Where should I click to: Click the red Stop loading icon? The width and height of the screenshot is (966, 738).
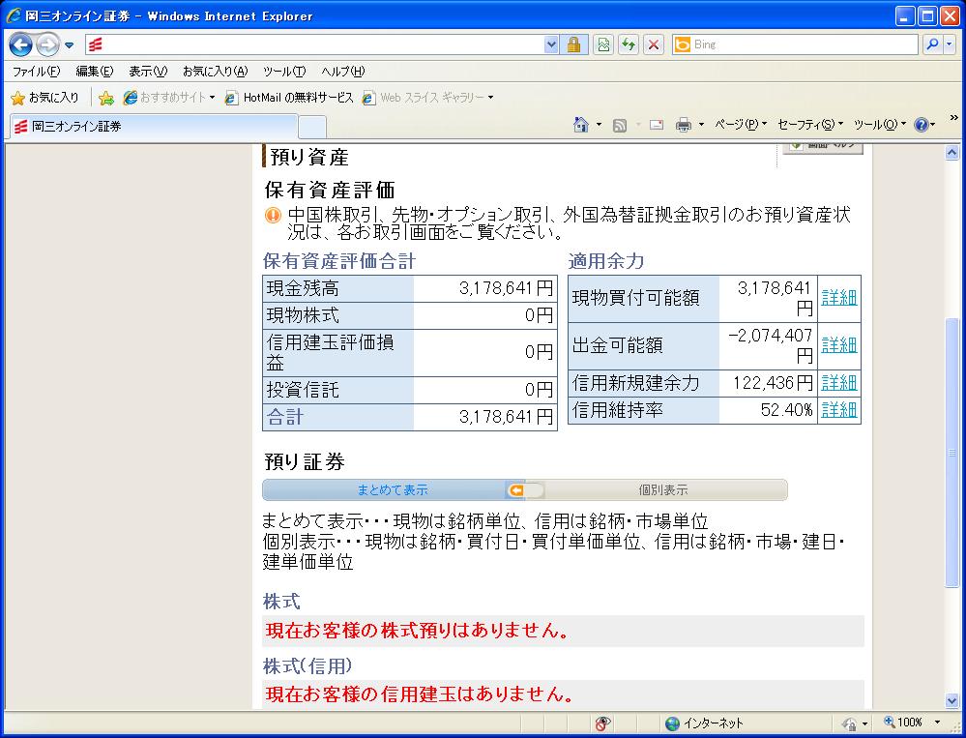[654, 44]
